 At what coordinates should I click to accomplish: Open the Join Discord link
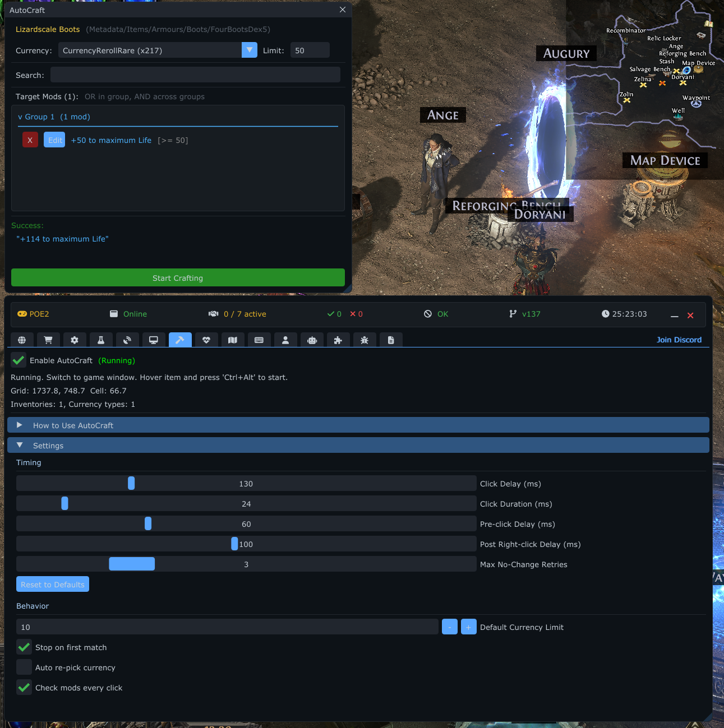click(x=679, y=340)
